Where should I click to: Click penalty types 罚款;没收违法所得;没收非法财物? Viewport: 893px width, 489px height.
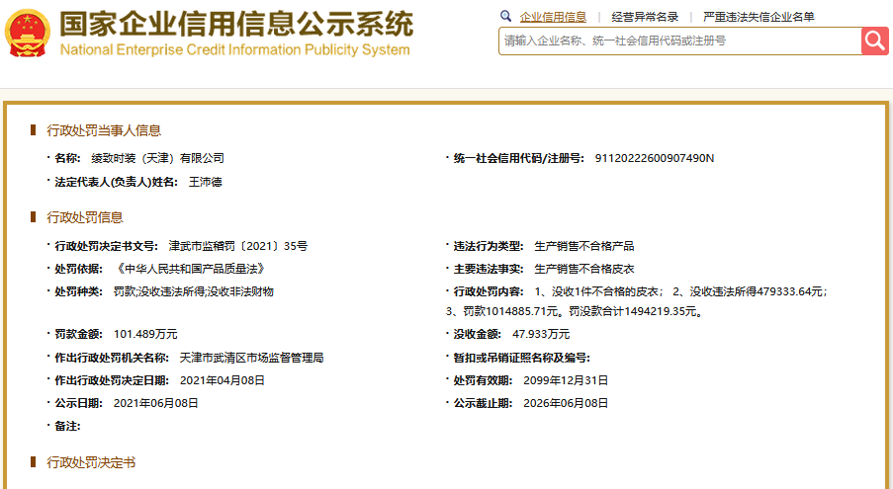194,291
